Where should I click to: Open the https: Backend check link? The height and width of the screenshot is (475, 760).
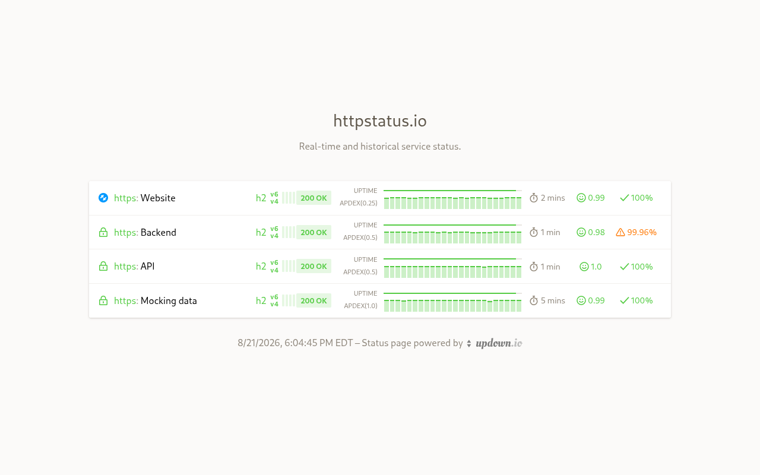point(145,232)
